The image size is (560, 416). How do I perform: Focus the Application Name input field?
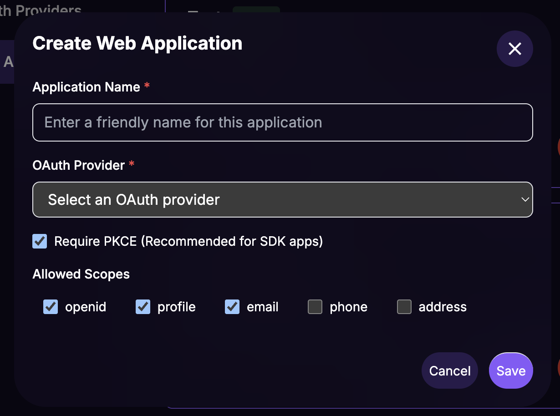pyautogui.click(x=282, y=122)
